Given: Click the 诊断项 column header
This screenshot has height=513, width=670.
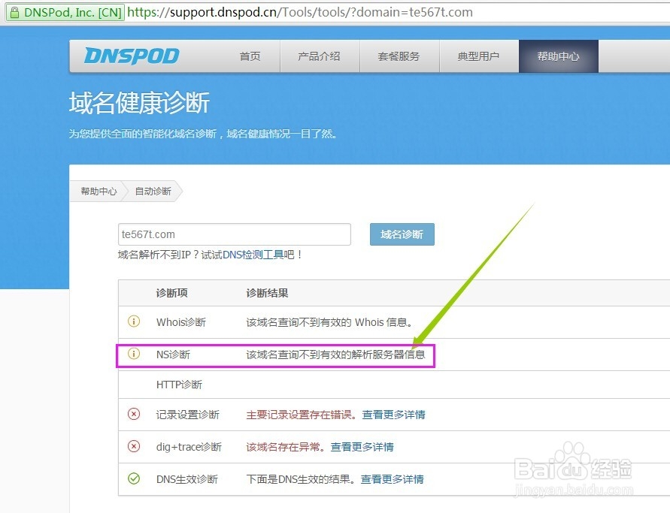Looking at the screenshot, I should [171, 293].
